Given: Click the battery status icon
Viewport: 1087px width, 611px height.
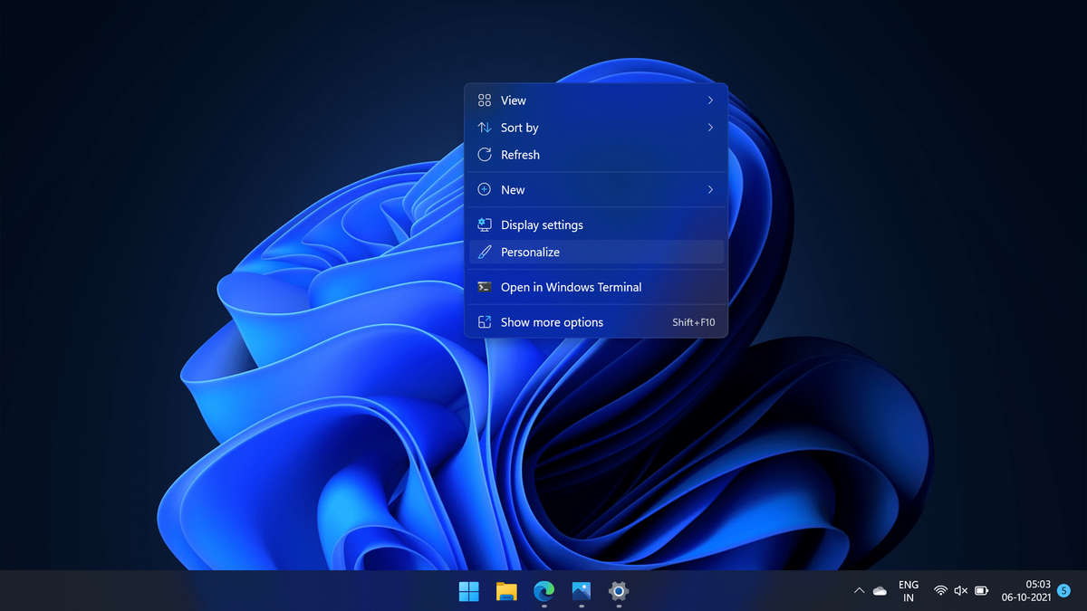Looking at the screenshot, I should click(982, 590).
